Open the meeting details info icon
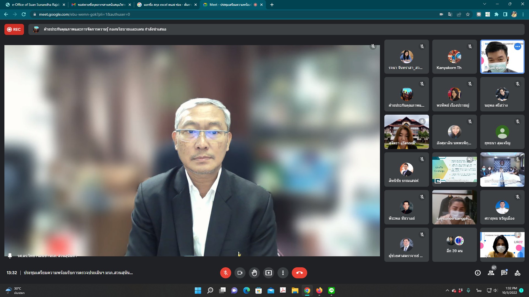This screenshot has height=297, width=529. 478,273
